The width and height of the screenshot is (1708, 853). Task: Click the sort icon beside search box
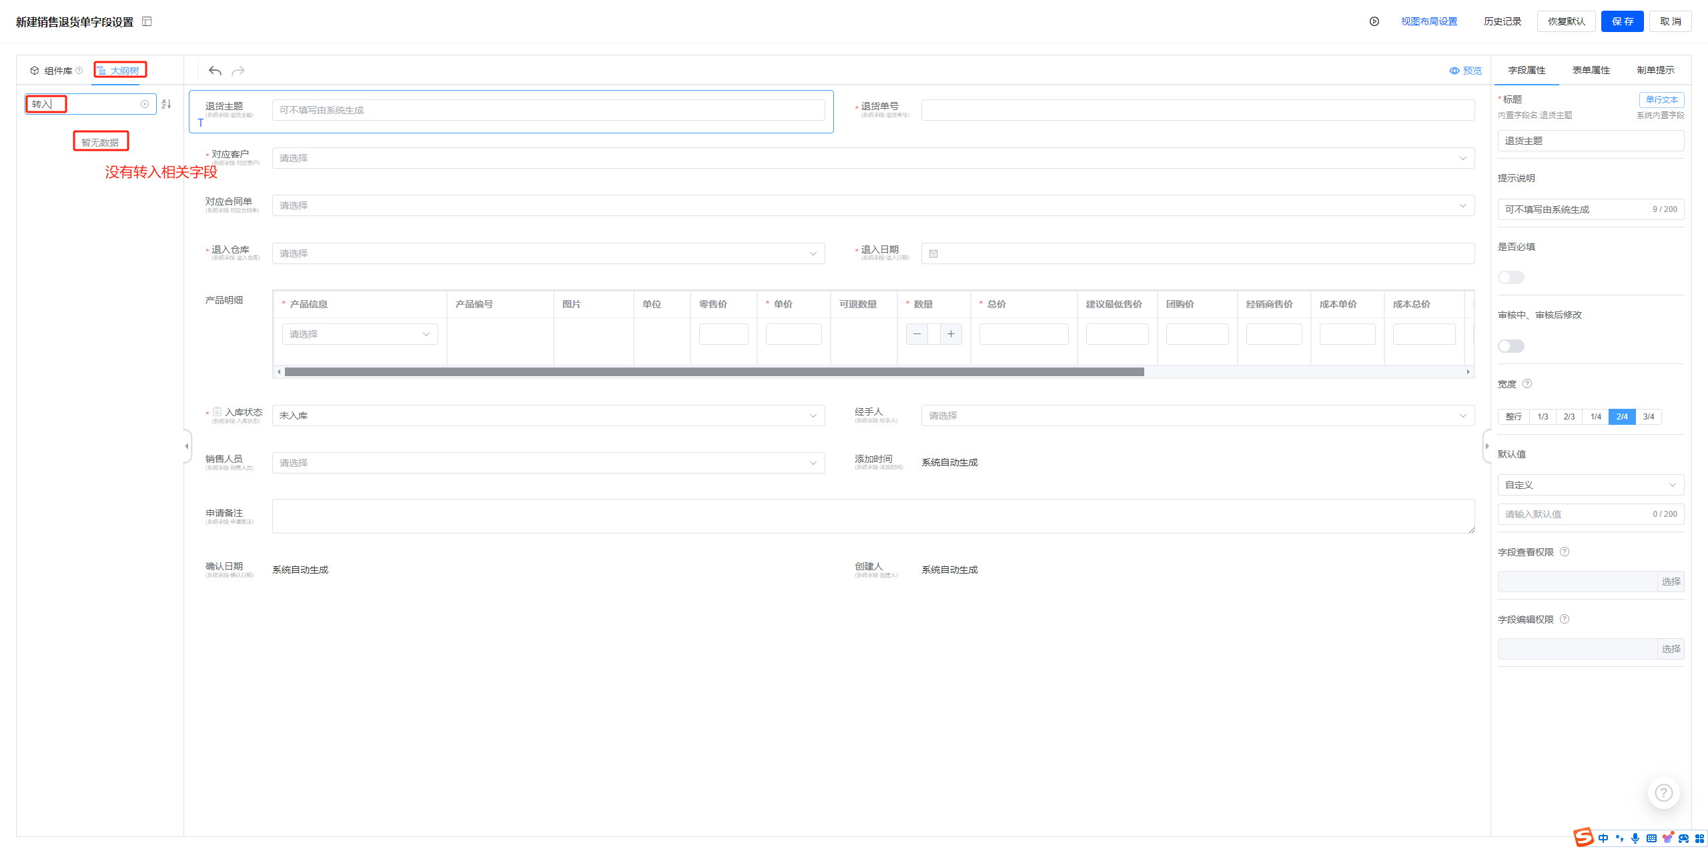[x=167, y=104]
